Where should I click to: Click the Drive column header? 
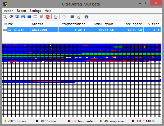[16, 24]
